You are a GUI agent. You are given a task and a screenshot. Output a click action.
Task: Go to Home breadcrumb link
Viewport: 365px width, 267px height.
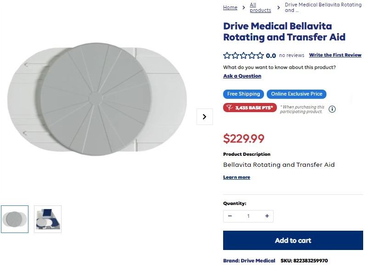click(x=230, y=8)
